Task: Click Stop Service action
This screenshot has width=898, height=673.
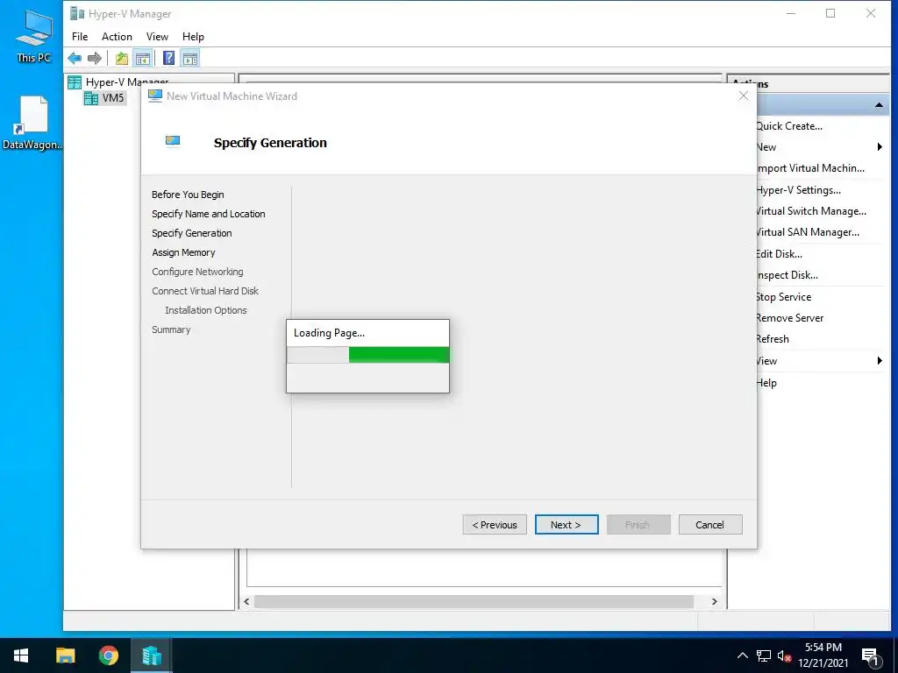Action: coord(783,297)
